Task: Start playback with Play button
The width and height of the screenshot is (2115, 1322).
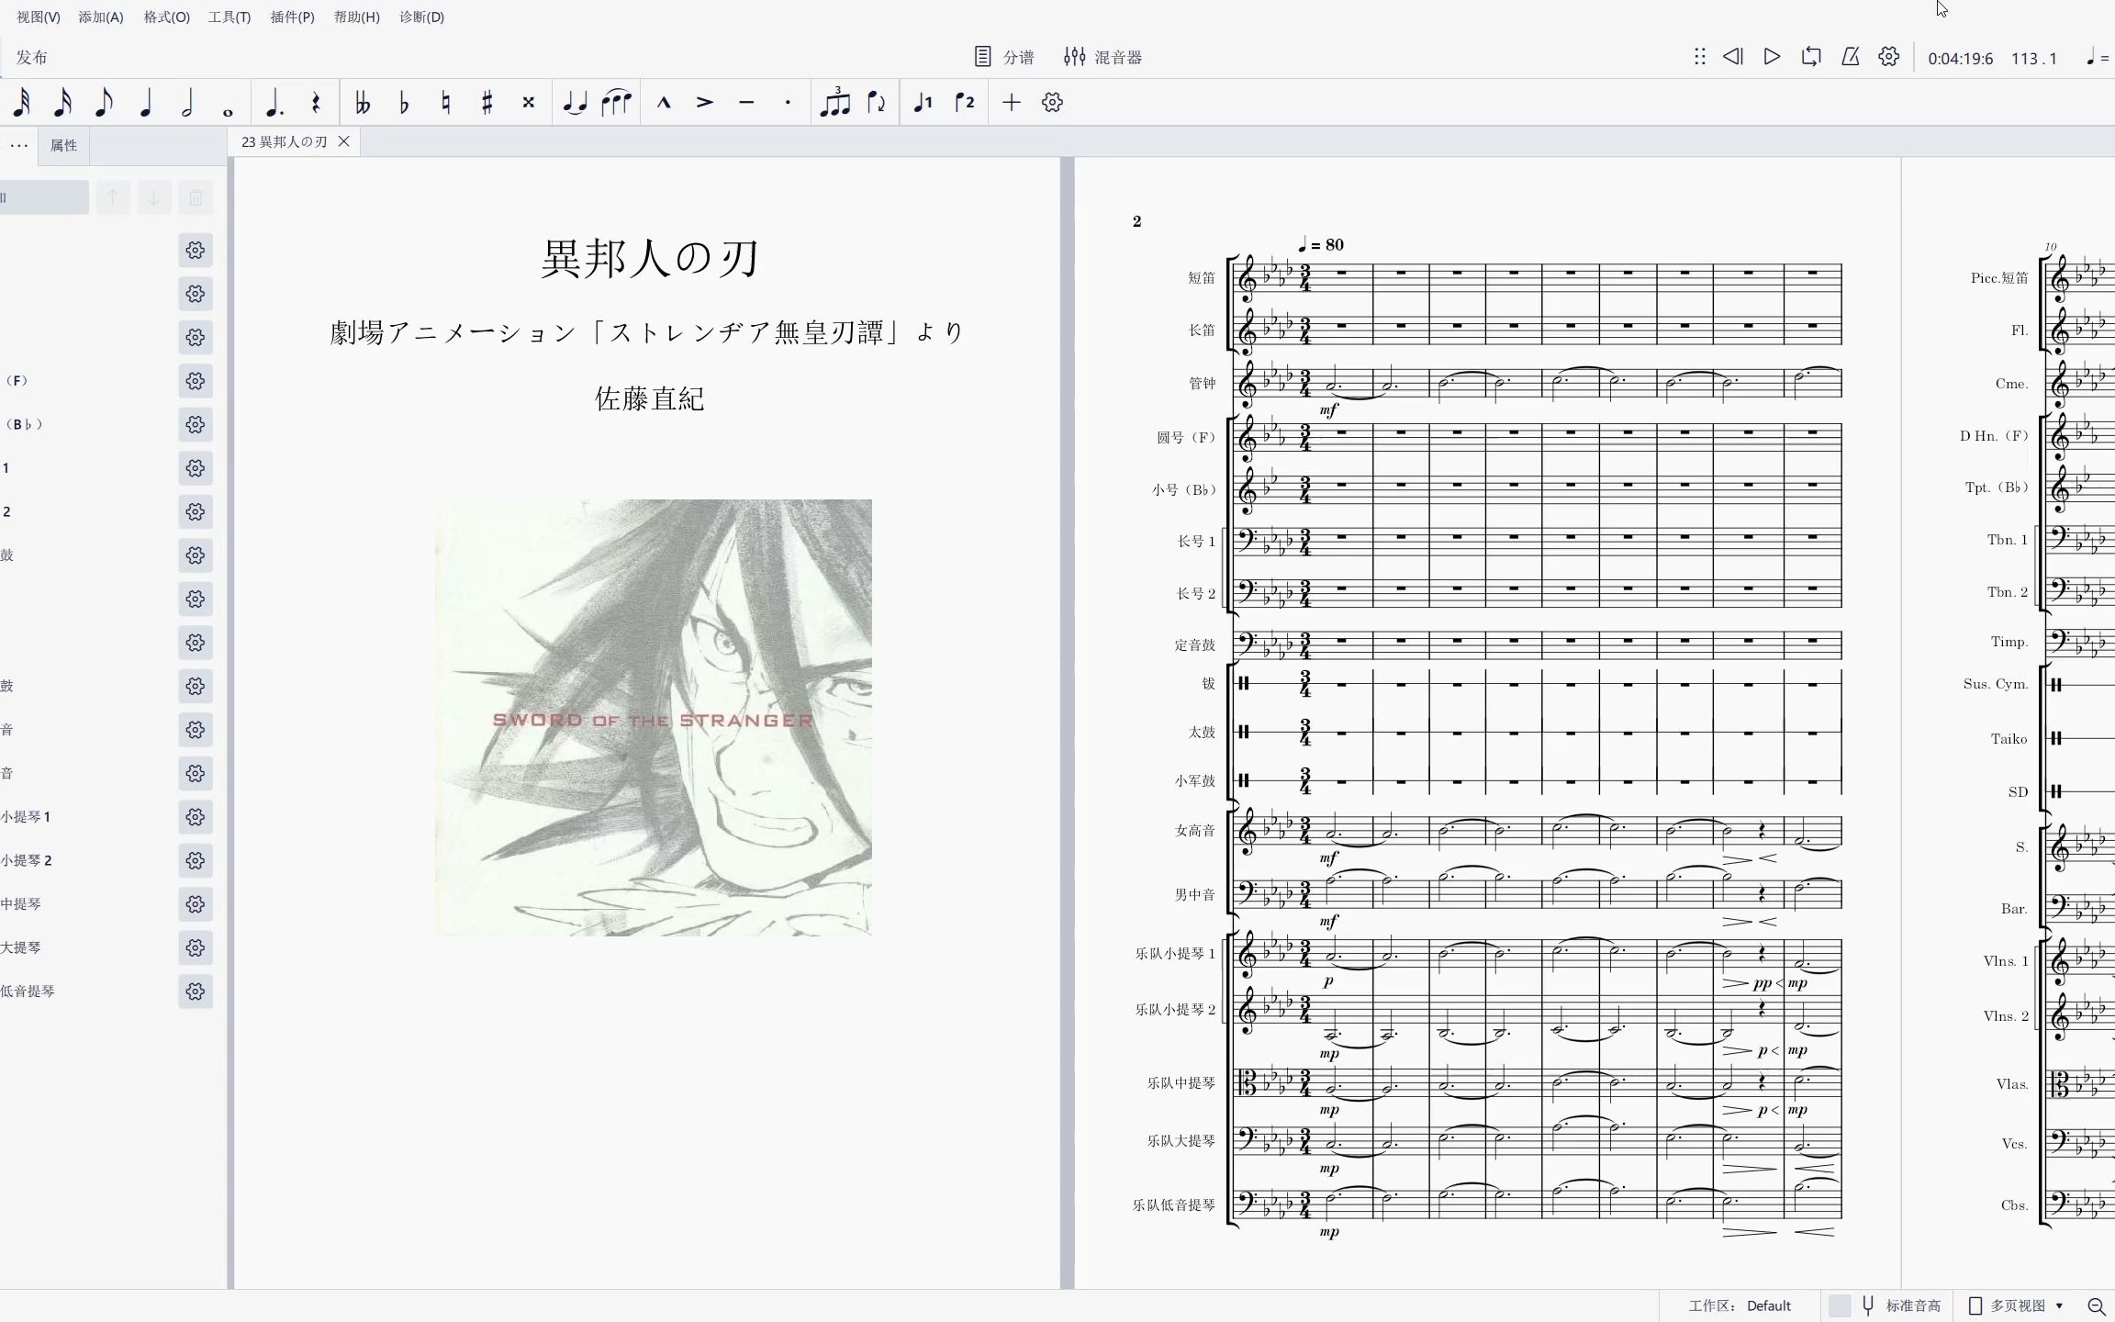Action: 1773,57
